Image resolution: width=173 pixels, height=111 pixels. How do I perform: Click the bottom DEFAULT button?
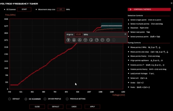click(x=56, y=107)
